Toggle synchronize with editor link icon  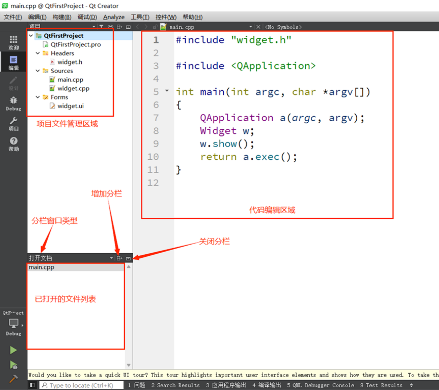[x=110, y=27]
